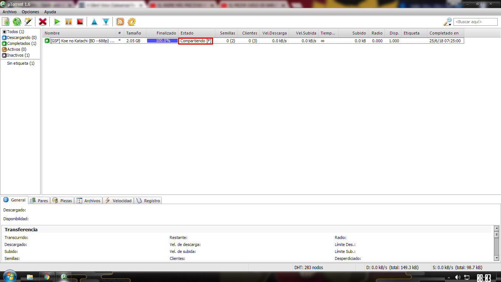Viewport: 501px width, 282px height.
Task: Click the 'Buscar aquí' search field
Action: click(x=475, y=22)
